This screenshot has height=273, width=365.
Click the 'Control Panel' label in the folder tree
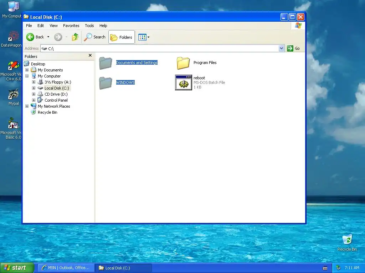56,100
